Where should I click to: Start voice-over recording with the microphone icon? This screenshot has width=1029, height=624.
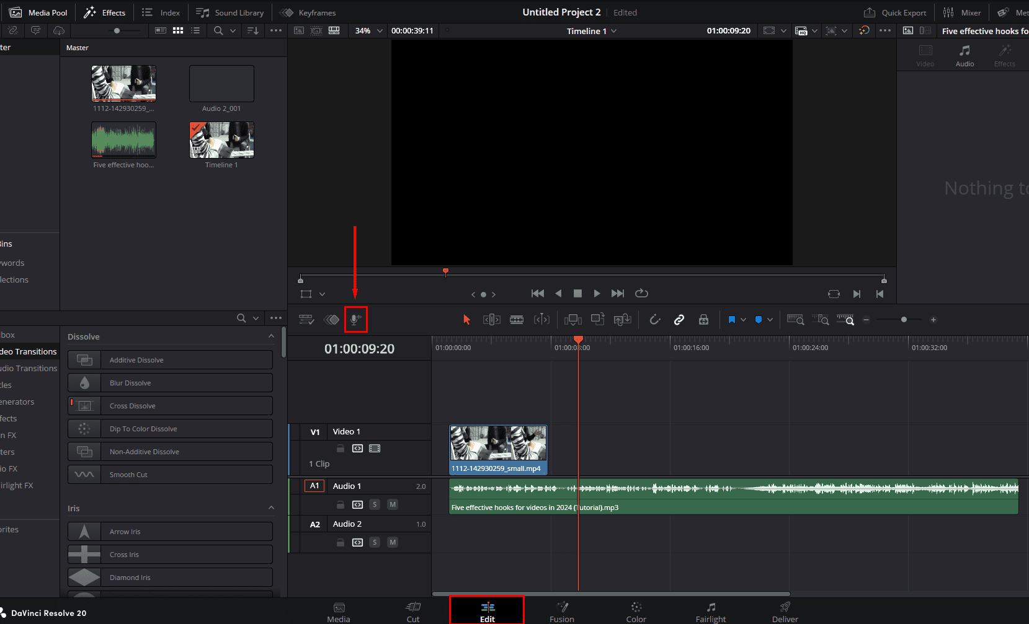[355, 319]
